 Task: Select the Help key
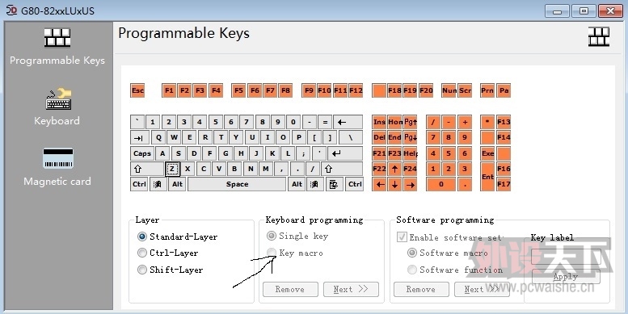[410, 153]
